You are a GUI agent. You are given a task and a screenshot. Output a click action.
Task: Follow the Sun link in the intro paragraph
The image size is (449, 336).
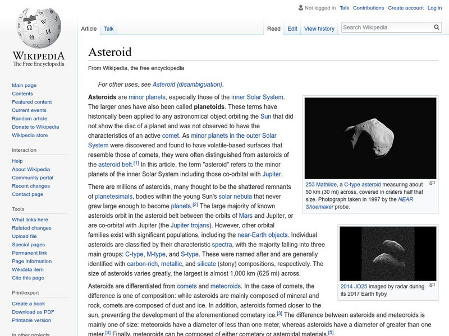tap(265, 116)
